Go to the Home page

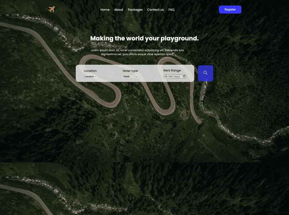click(x=105, y=10)
